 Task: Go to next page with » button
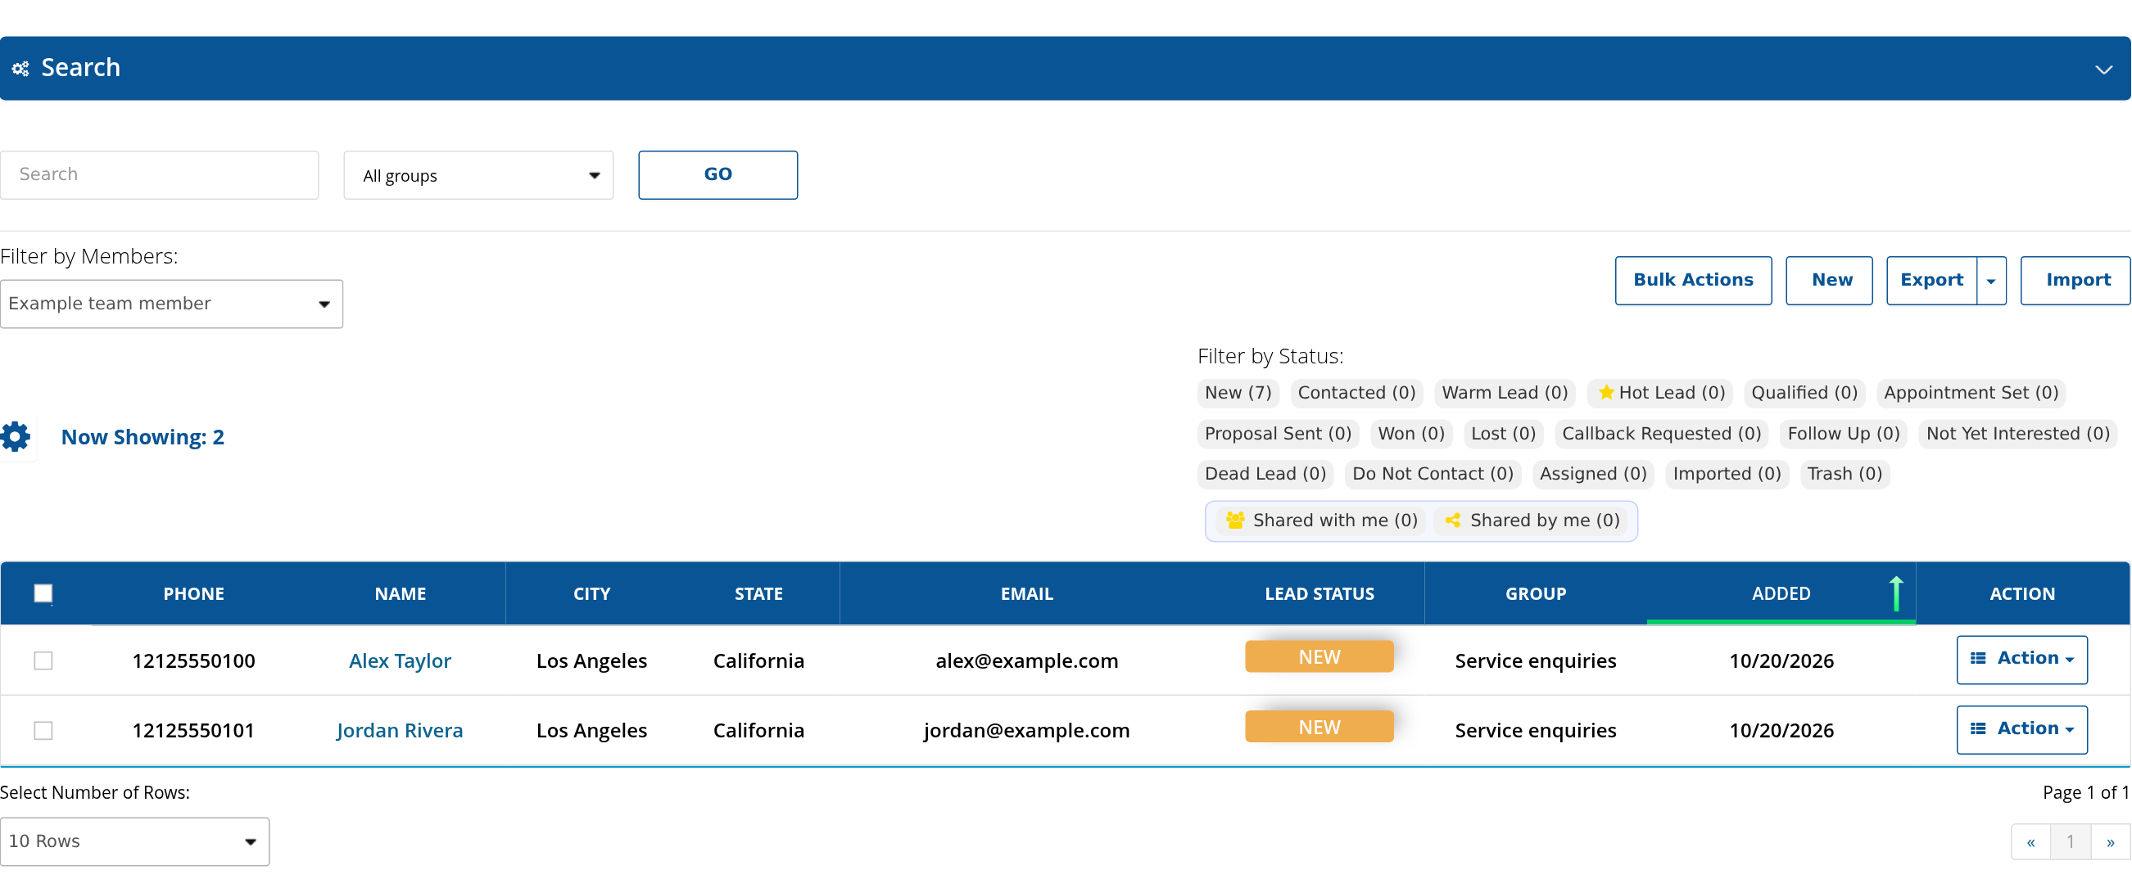pos(2111,842)
